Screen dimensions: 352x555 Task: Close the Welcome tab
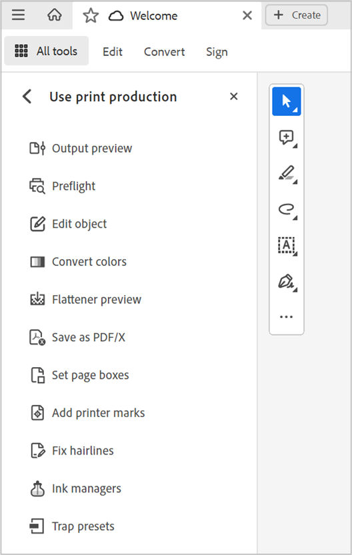click(247, 15)
